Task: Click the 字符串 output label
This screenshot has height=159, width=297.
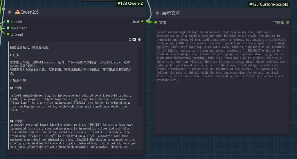Action: point(278,22)
